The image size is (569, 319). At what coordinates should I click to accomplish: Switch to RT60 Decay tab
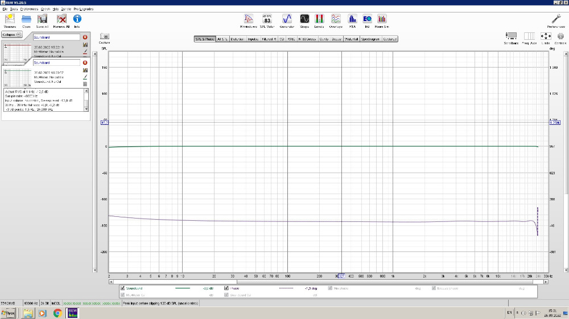(x=307, y=39)
